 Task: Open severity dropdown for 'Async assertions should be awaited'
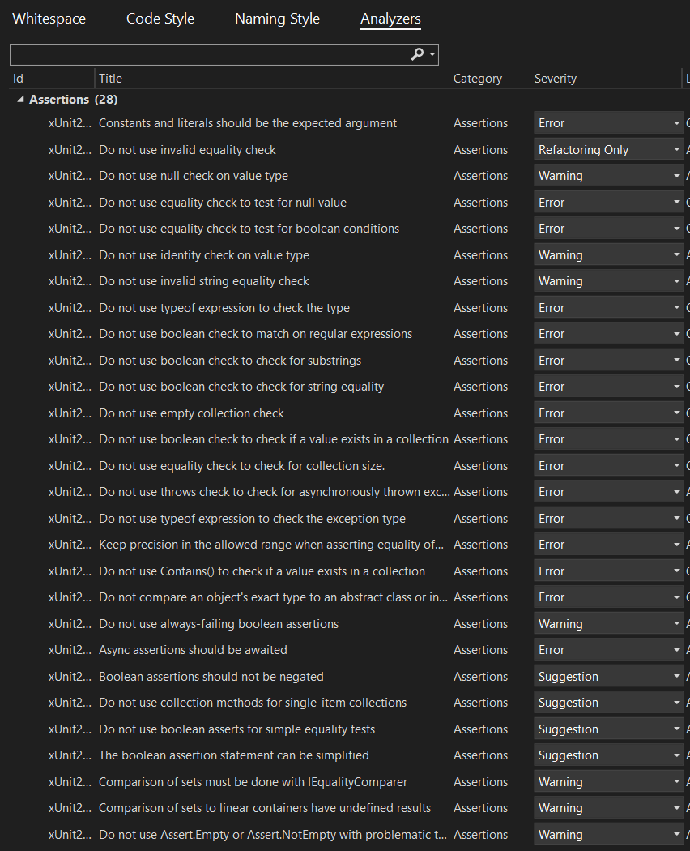pos(608,650)
